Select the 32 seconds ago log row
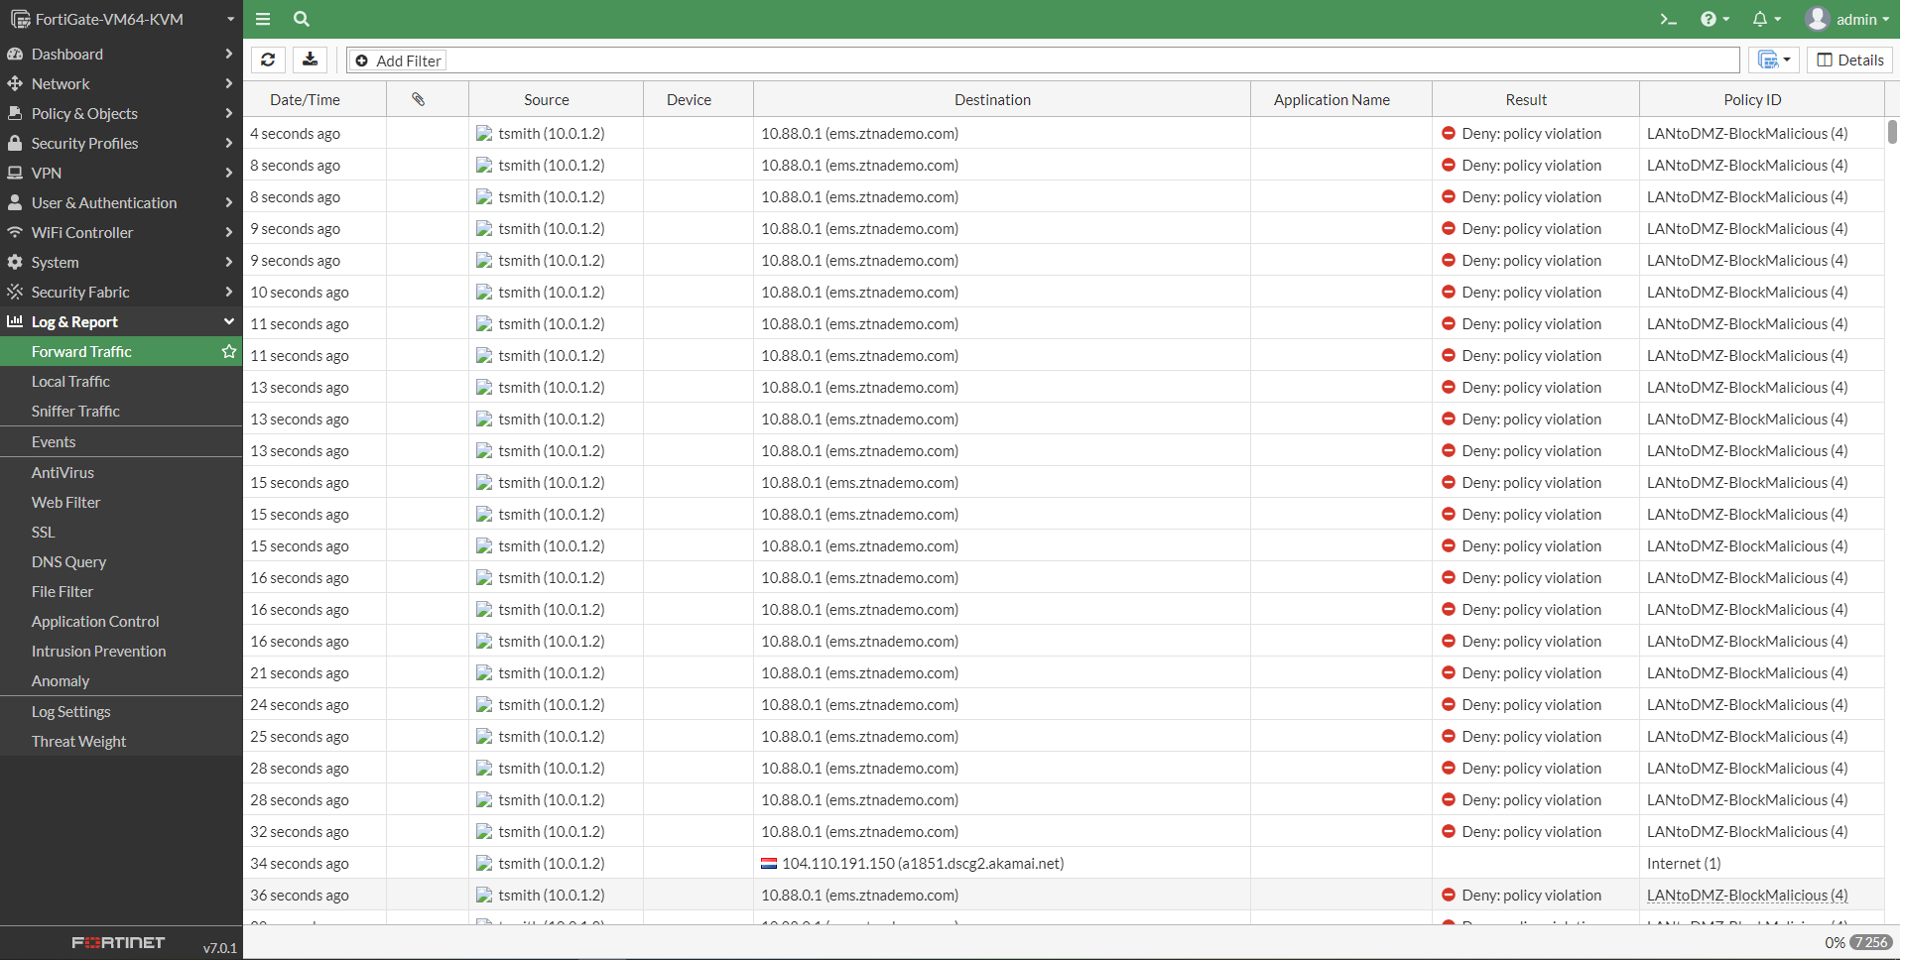Viewport: 1905px width, 960px height. pyautogui.click(x=1064, y=831)
